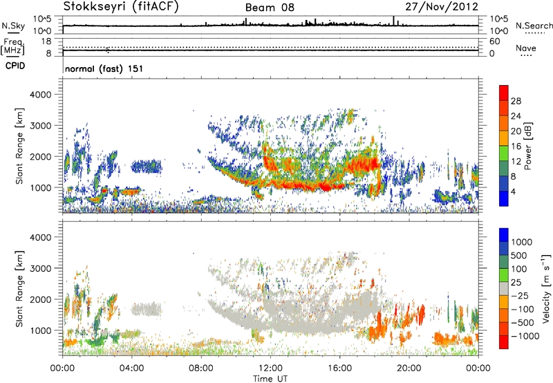Click the 'Velocity [m s⁻¹]' colorbar label

click(x=546, y=288)
